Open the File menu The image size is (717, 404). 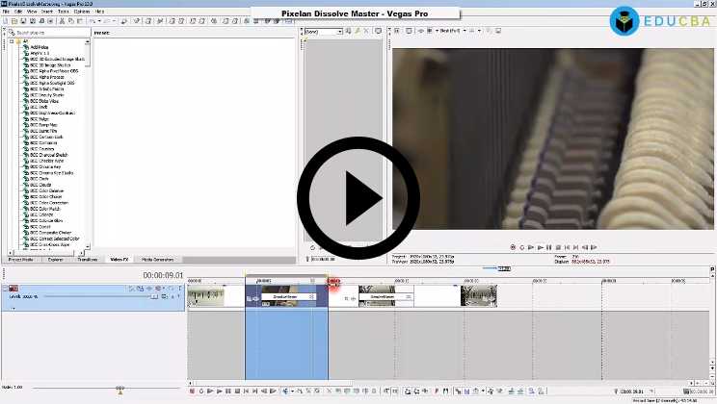point(6,12)
